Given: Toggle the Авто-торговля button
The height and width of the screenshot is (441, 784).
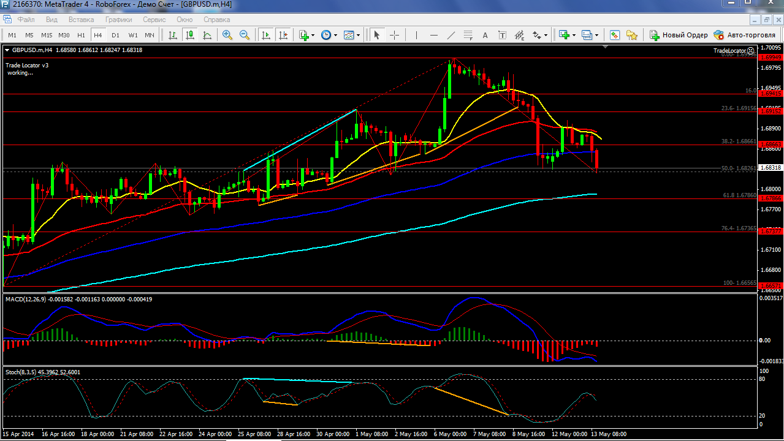Looking at the screenshot, I should coord(744,35).
